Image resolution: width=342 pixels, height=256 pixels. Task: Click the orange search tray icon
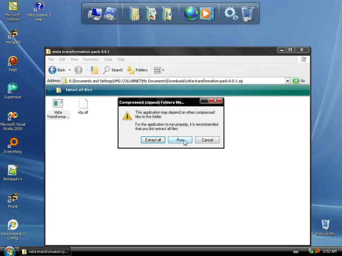(x=317, y=251)
